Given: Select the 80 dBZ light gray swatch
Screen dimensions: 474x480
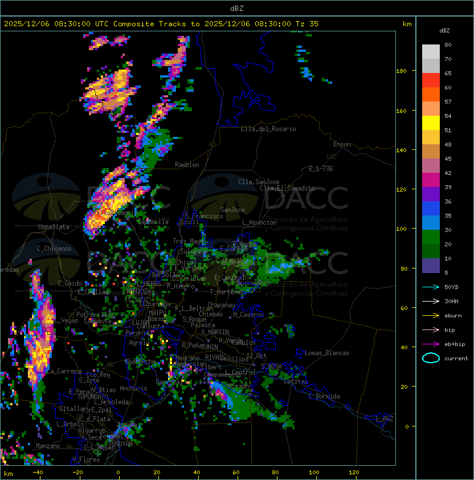Looking at the screenshot, I should (431, 51).
